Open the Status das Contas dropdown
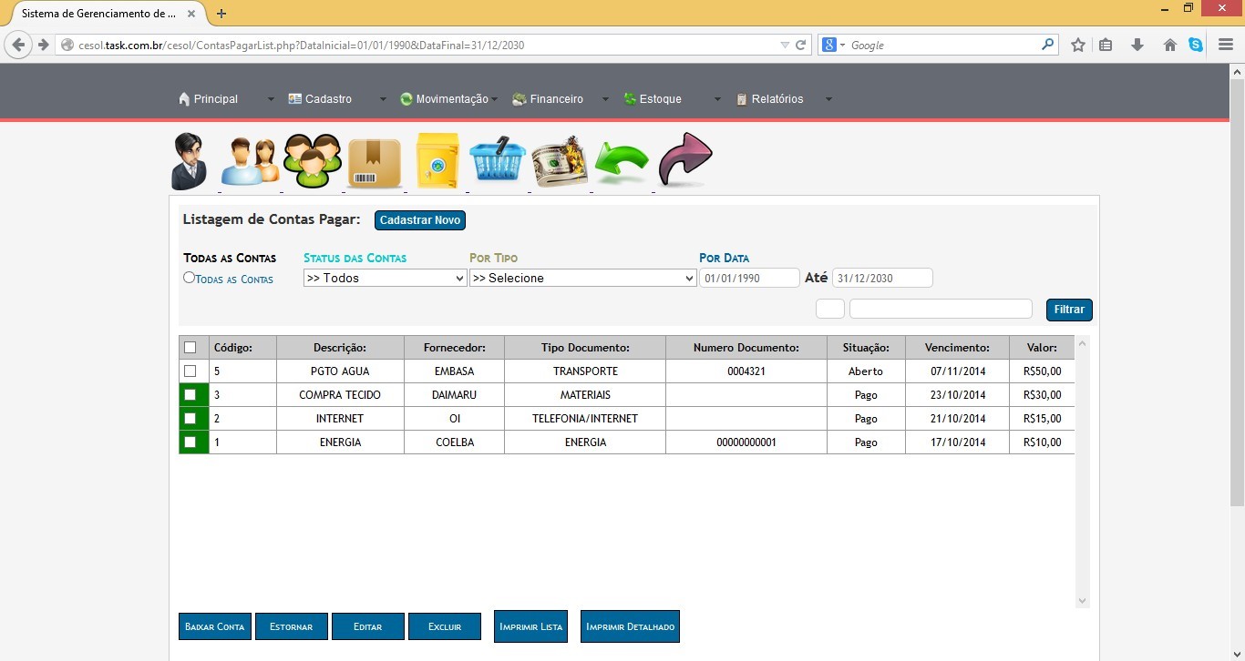Image resolution: width=1245 pixels, height=661 pixels. tap(385, 279)
